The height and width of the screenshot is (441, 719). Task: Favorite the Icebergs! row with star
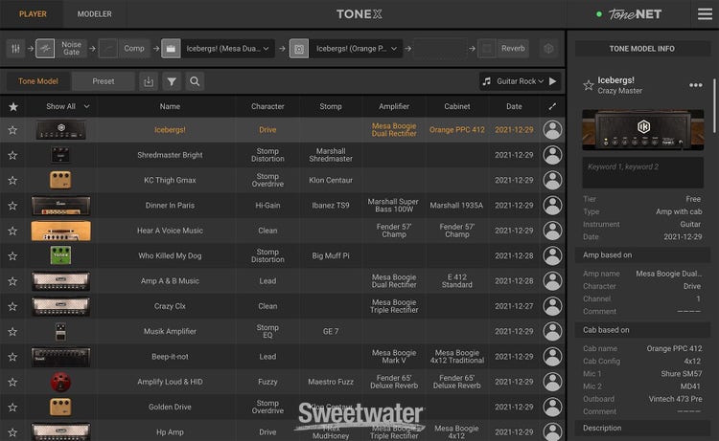12,130
